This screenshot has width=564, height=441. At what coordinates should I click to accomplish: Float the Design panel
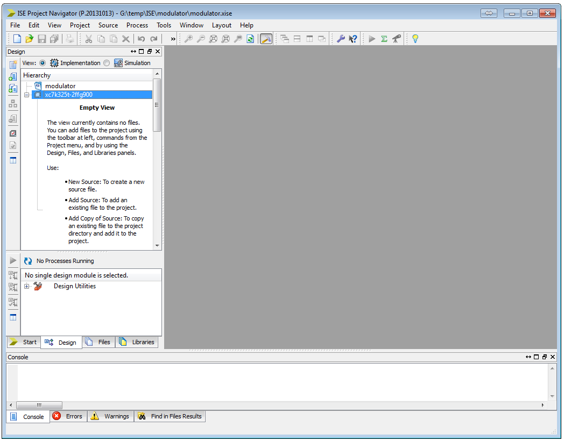[150, 52]
